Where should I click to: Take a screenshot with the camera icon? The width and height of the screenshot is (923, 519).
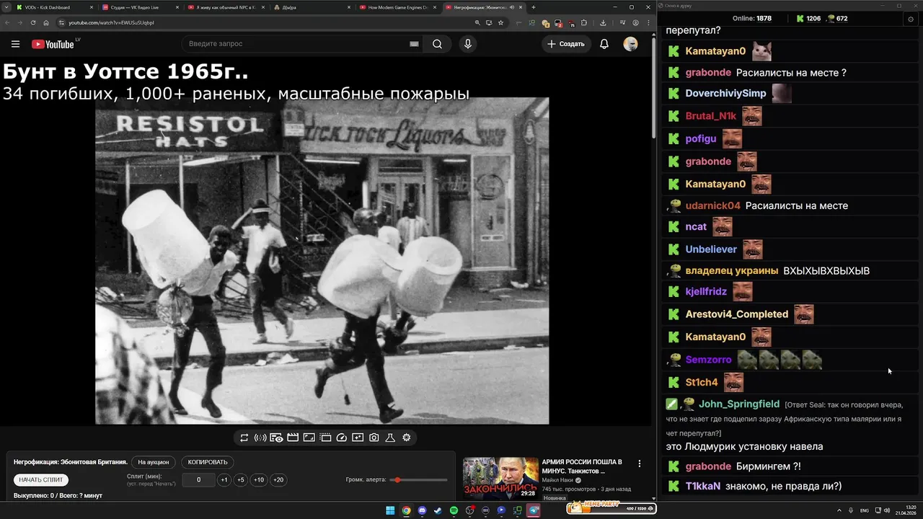tap(374, 438)
